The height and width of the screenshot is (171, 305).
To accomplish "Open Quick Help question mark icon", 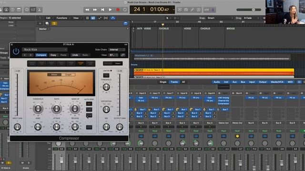I will [x=12, y=9].
